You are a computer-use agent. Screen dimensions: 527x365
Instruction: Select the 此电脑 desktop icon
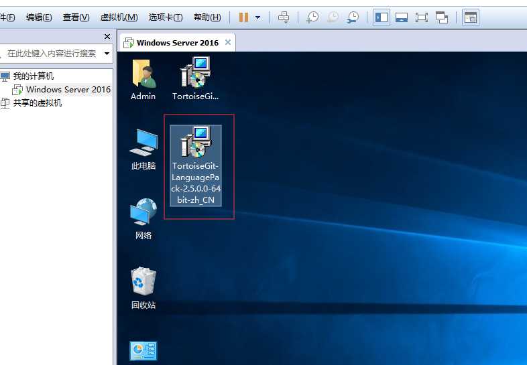point(143,149)
